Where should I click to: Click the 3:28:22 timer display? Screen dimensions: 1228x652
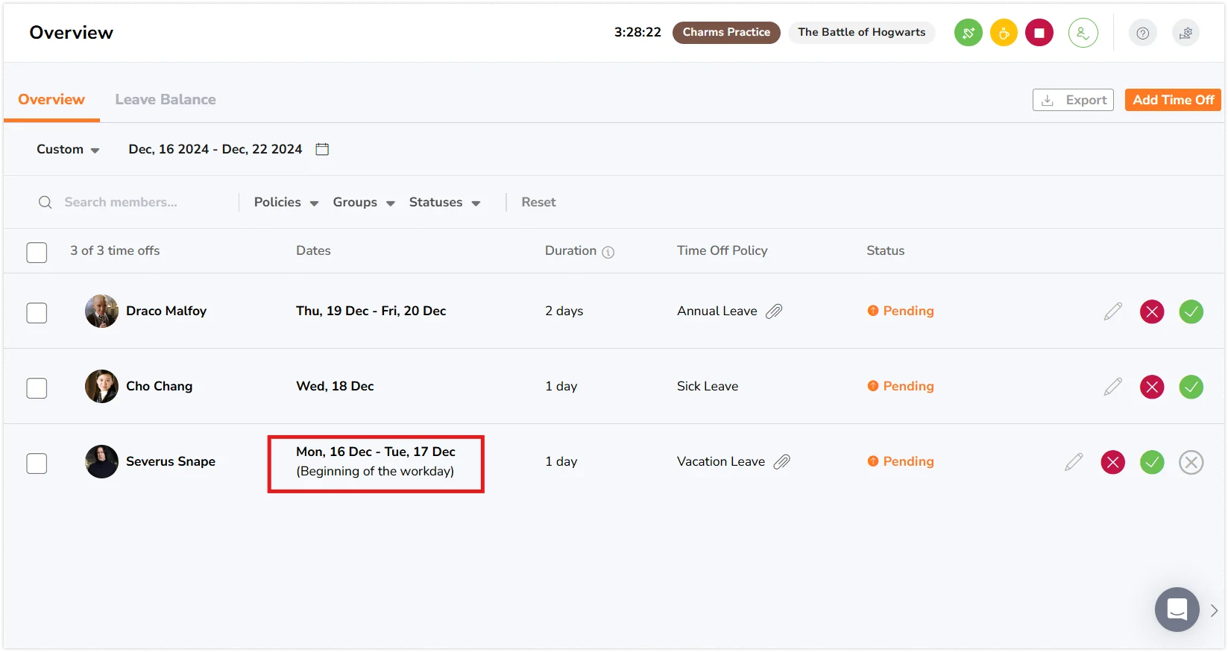point(637,32)
